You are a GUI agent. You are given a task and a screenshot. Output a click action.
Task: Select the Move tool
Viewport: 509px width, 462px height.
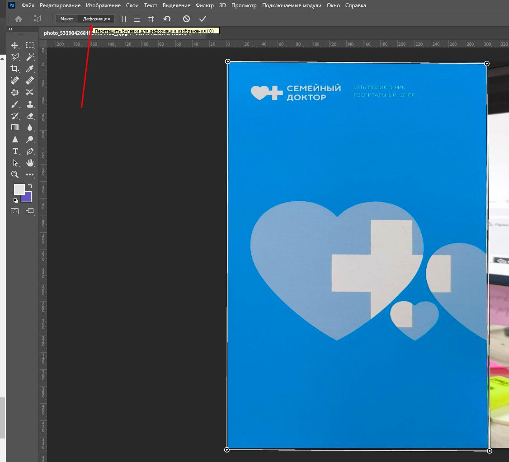point(14,45)
